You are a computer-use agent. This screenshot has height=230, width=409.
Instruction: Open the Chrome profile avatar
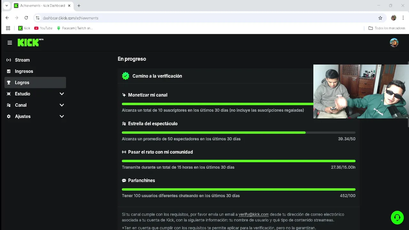point(394,18)
